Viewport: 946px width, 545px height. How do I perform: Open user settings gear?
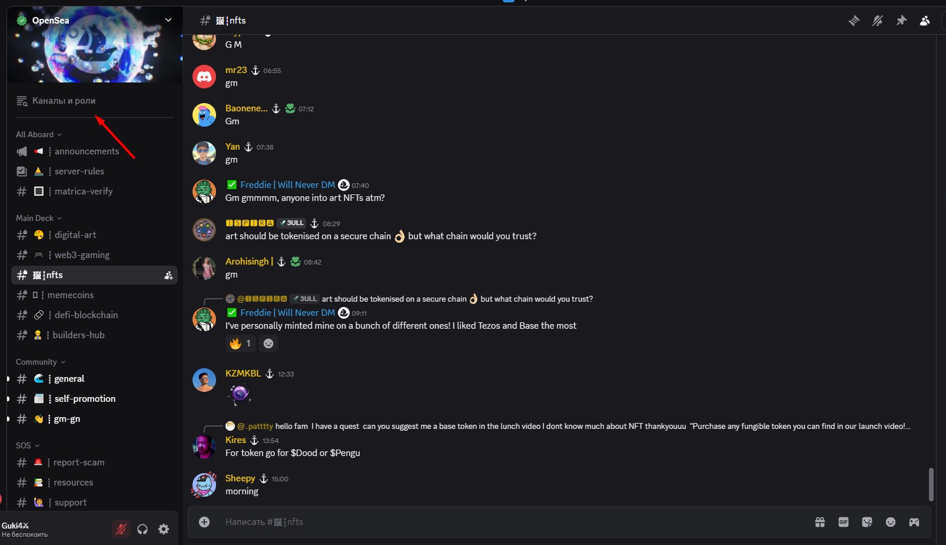pos(164,529)
